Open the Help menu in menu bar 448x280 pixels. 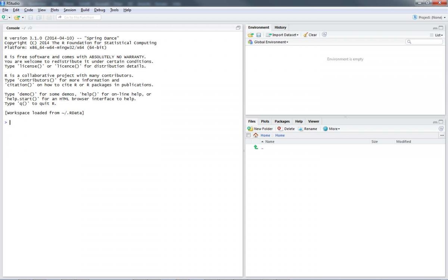click(x=127, y=10)
